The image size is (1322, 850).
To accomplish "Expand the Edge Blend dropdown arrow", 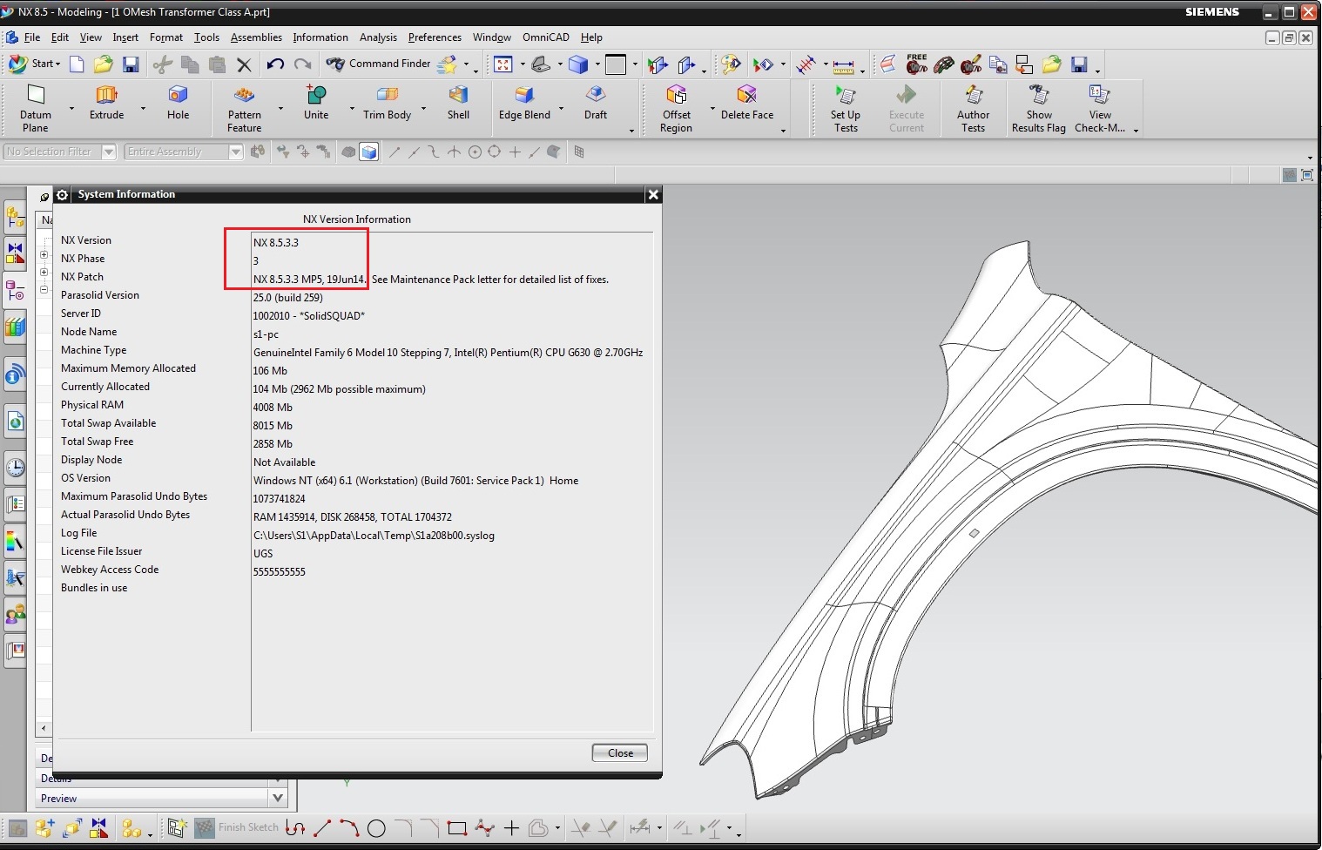I will pyautogui.click(x=561, y=109).
